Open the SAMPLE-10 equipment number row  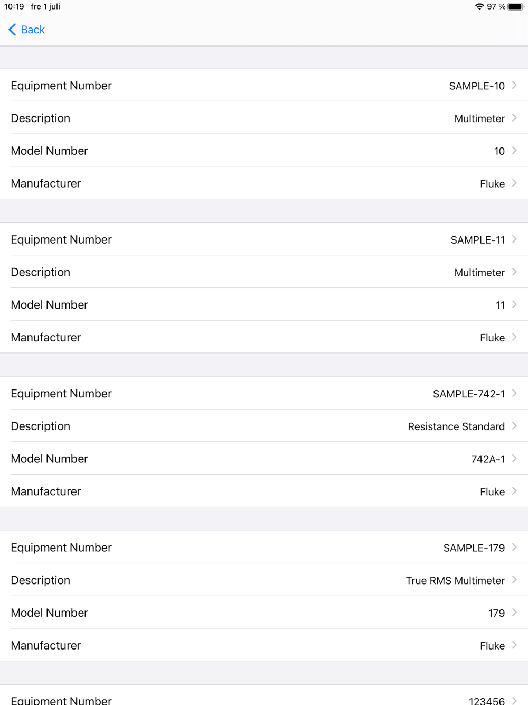pyautogui.click(x=264, y=86)
